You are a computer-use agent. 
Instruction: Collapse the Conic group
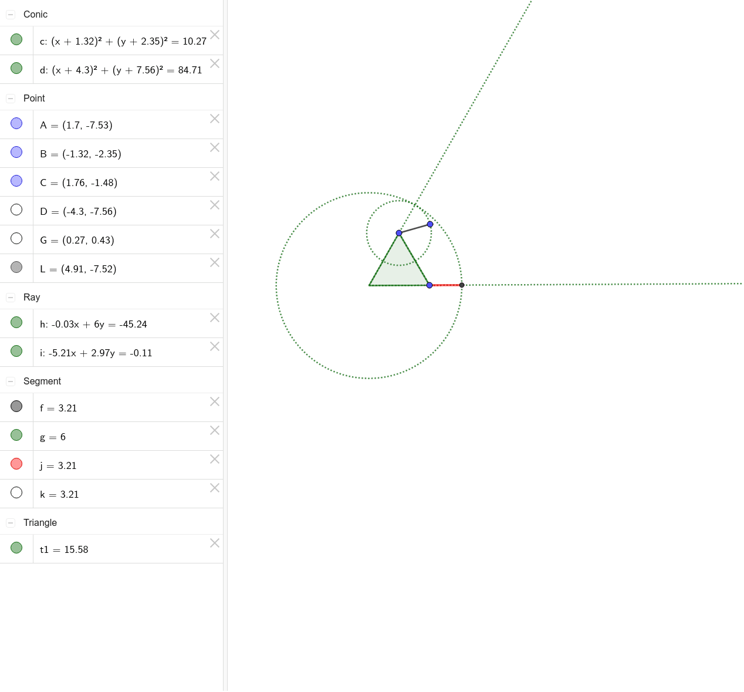(x=11, y=15)
